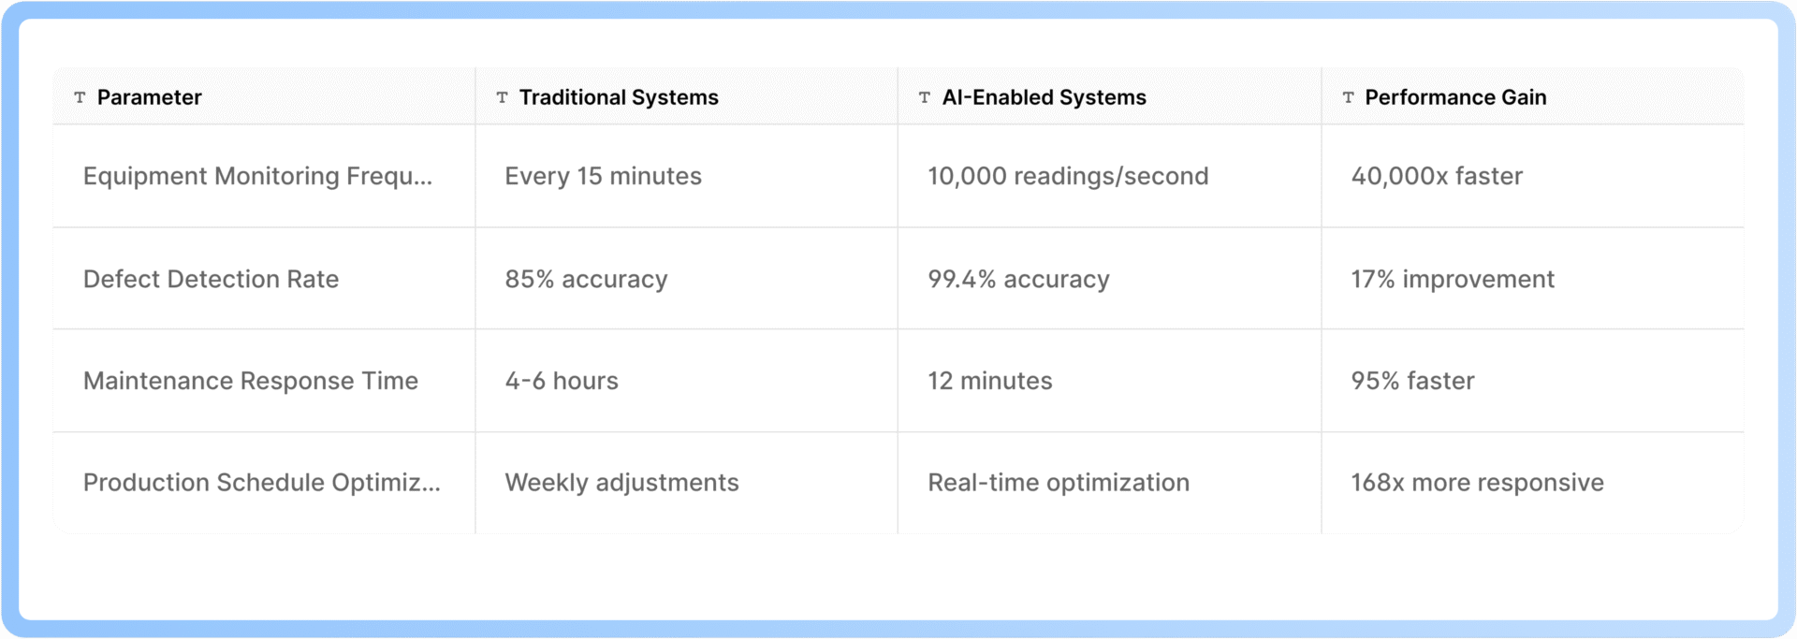1797x639 pixels.
Task: Select the 40,000x faster cell
Action: (x=1437, y=176)
